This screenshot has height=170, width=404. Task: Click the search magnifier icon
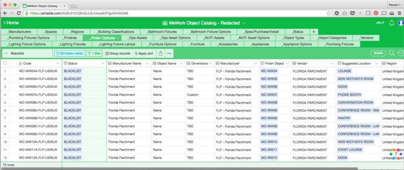click(x=392, y=54)
